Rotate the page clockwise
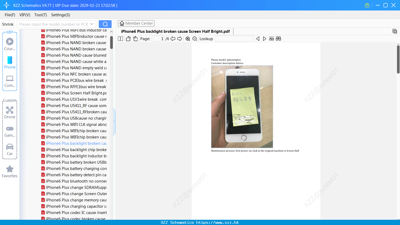The width and height of the screenshot is (400, 225). coord(135,39)
